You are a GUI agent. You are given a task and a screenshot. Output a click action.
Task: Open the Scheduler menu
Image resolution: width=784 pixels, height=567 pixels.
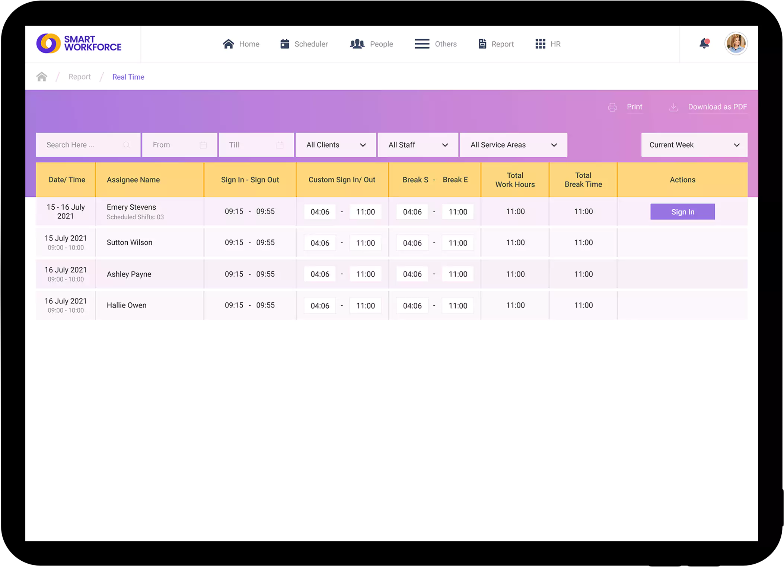[x=304, y=44]
